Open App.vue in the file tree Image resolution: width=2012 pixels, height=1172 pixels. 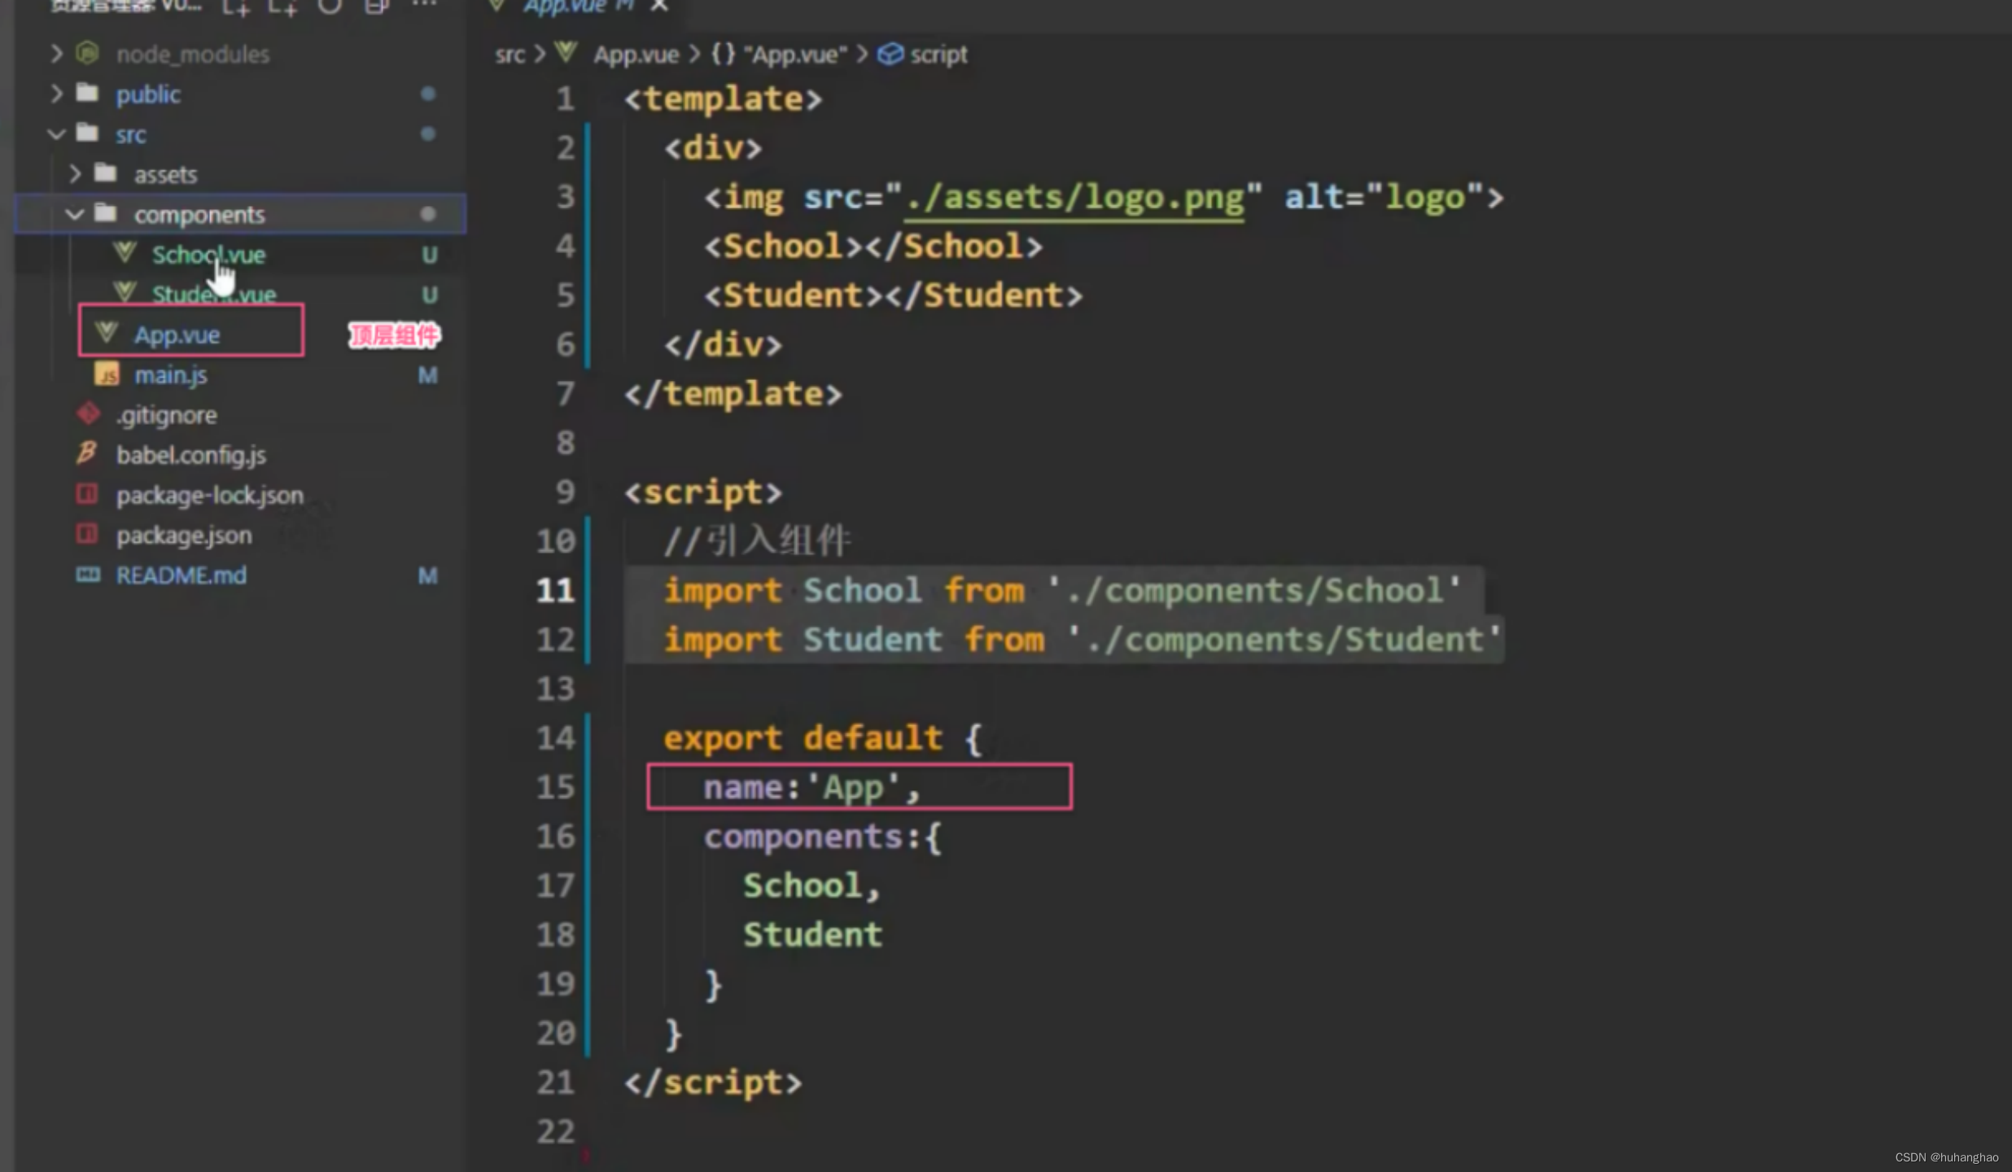(x=177, y=334)
